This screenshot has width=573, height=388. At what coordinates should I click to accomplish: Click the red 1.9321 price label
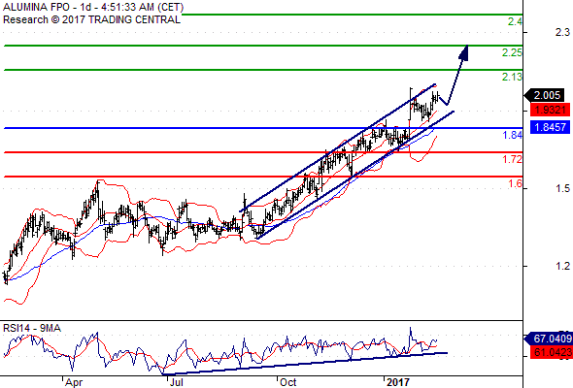point(550,110)
